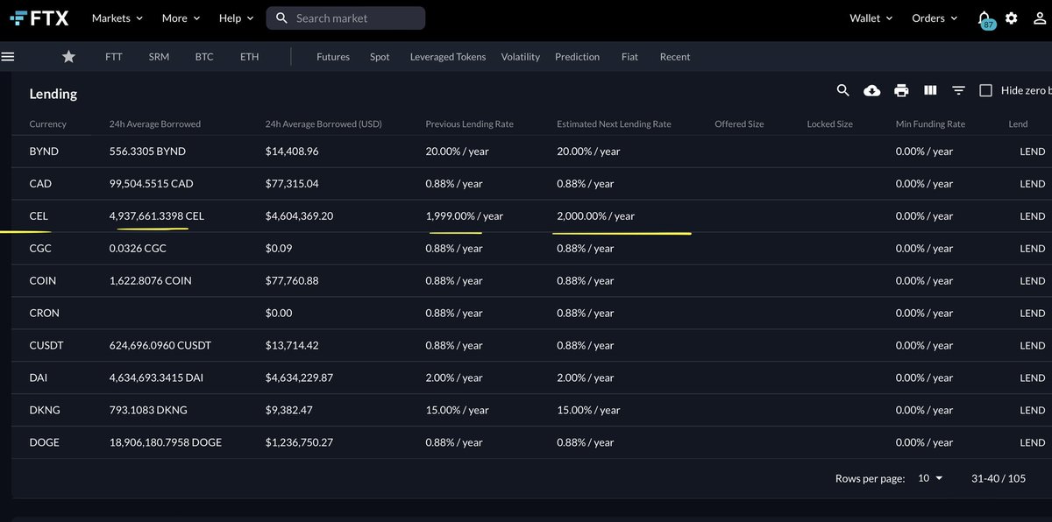Change rows per page dropdown
Image resolution: width=1052 pixels, height=522 pixels.
click(x=930, y=478)
